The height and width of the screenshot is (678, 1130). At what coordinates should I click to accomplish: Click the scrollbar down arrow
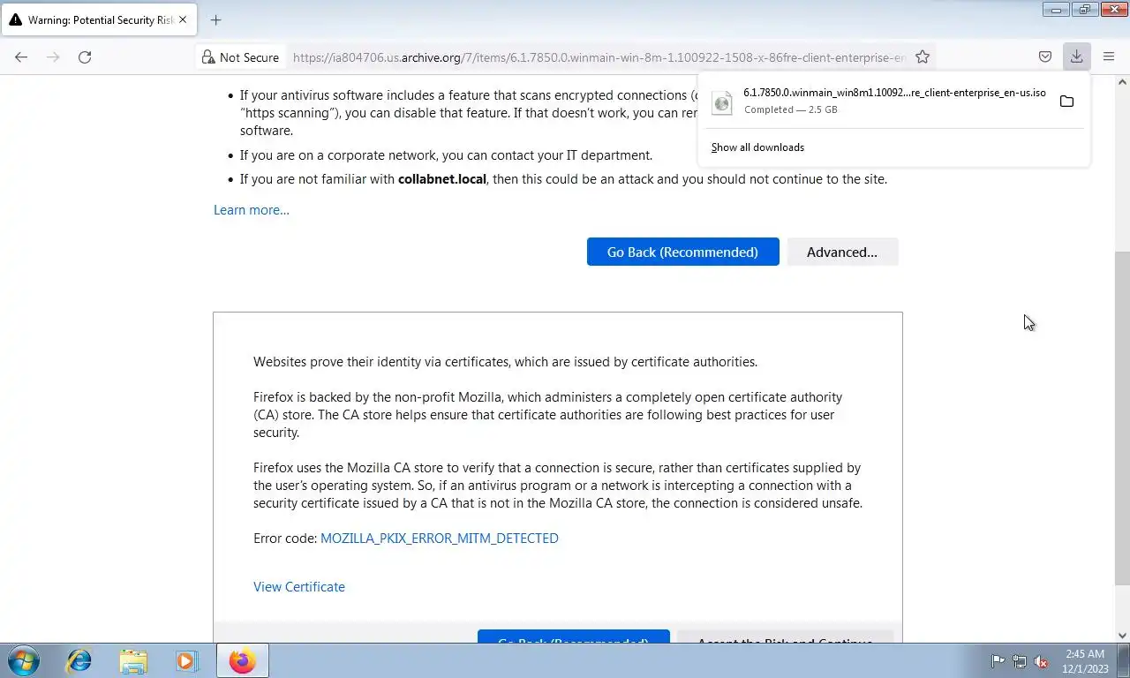click(x=1122, y=635)
